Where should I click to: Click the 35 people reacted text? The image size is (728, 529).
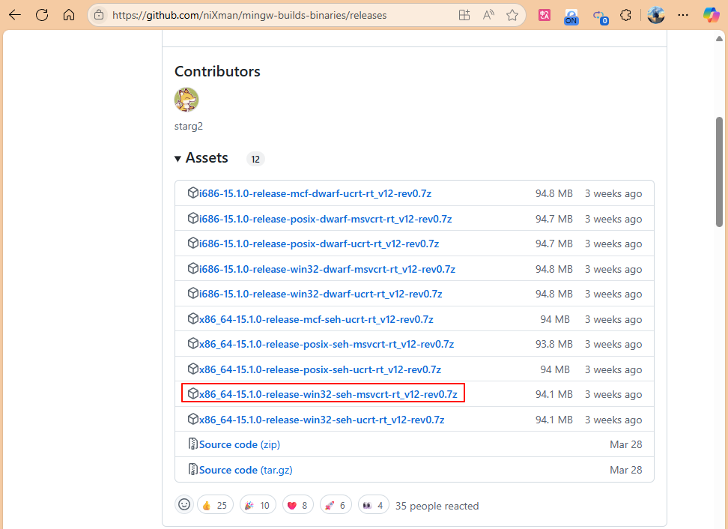pos(437,506)
